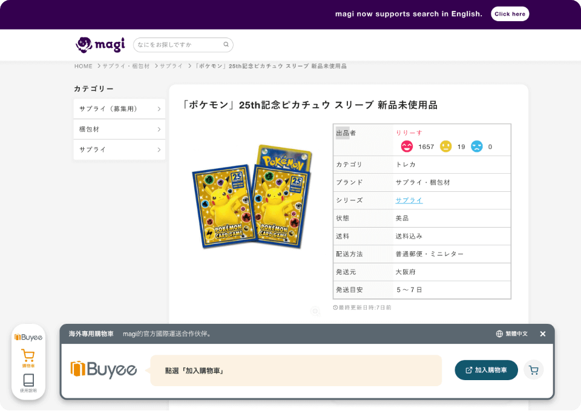Viewport: 581px width, 411px height.
Task: Open サプライ・梱包材 breadcrumb link
Action: [126, 66]
